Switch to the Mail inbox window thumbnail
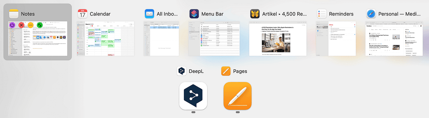 click(x=161, y=38)
